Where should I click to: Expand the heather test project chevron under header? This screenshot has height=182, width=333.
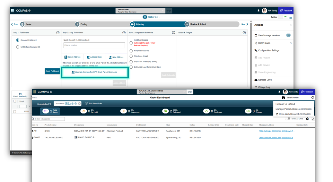coord(160,17)
